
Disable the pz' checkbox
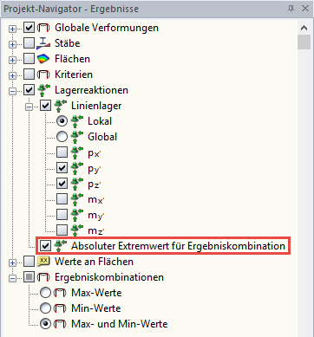62,183
